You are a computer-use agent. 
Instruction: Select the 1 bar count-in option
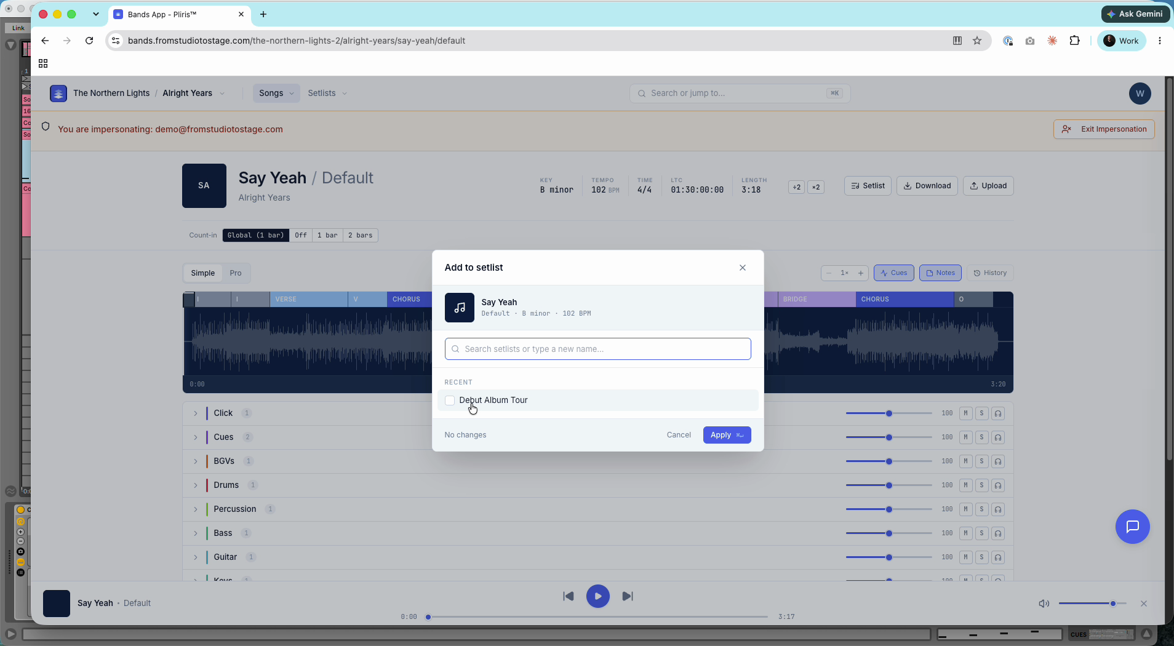pos(327,236)
